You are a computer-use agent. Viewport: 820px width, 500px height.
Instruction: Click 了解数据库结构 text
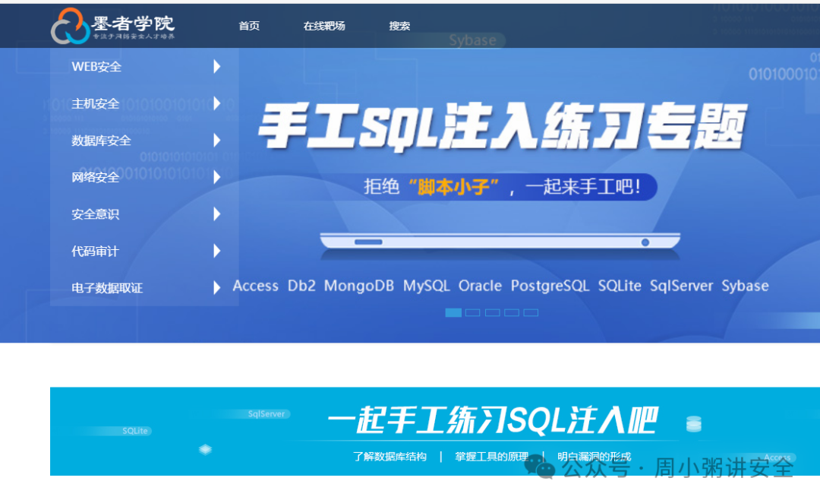389,457
